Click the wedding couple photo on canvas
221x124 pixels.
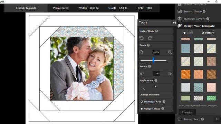pos(82,69)
